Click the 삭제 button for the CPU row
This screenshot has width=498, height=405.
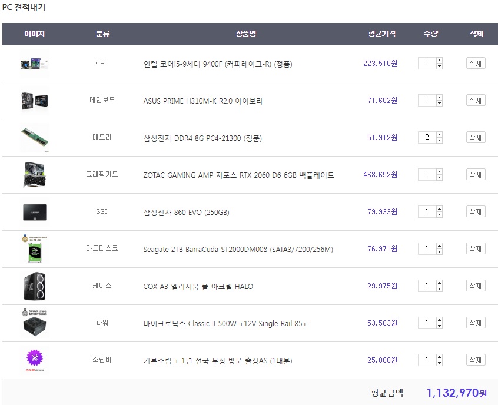476,64
